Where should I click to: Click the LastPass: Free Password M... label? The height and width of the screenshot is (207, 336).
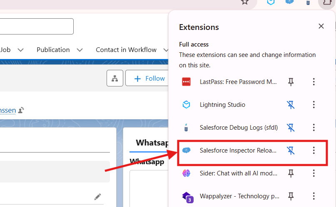238,82
